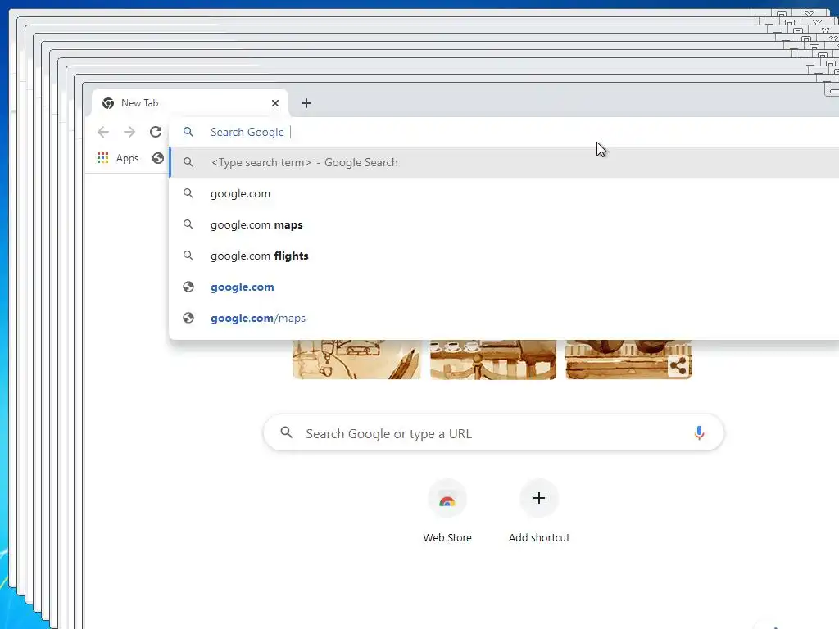Choose the google.com maps suggestion
Screen dimensions: 839x629
(x=504, y=224)
